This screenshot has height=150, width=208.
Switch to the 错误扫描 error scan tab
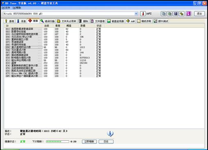[47, 21]
